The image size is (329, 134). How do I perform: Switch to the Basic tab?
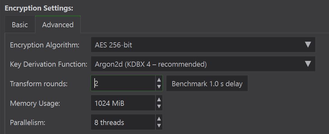(x=20, y=25)
